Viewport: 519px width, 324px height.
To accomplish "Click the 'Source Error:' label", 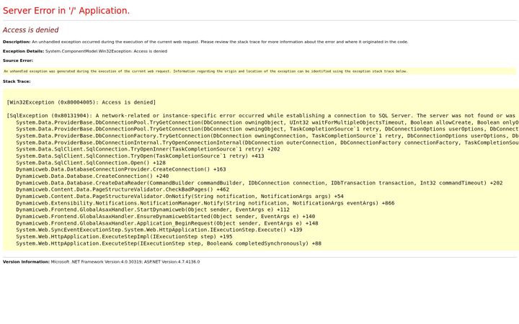I will click(18, 60).
